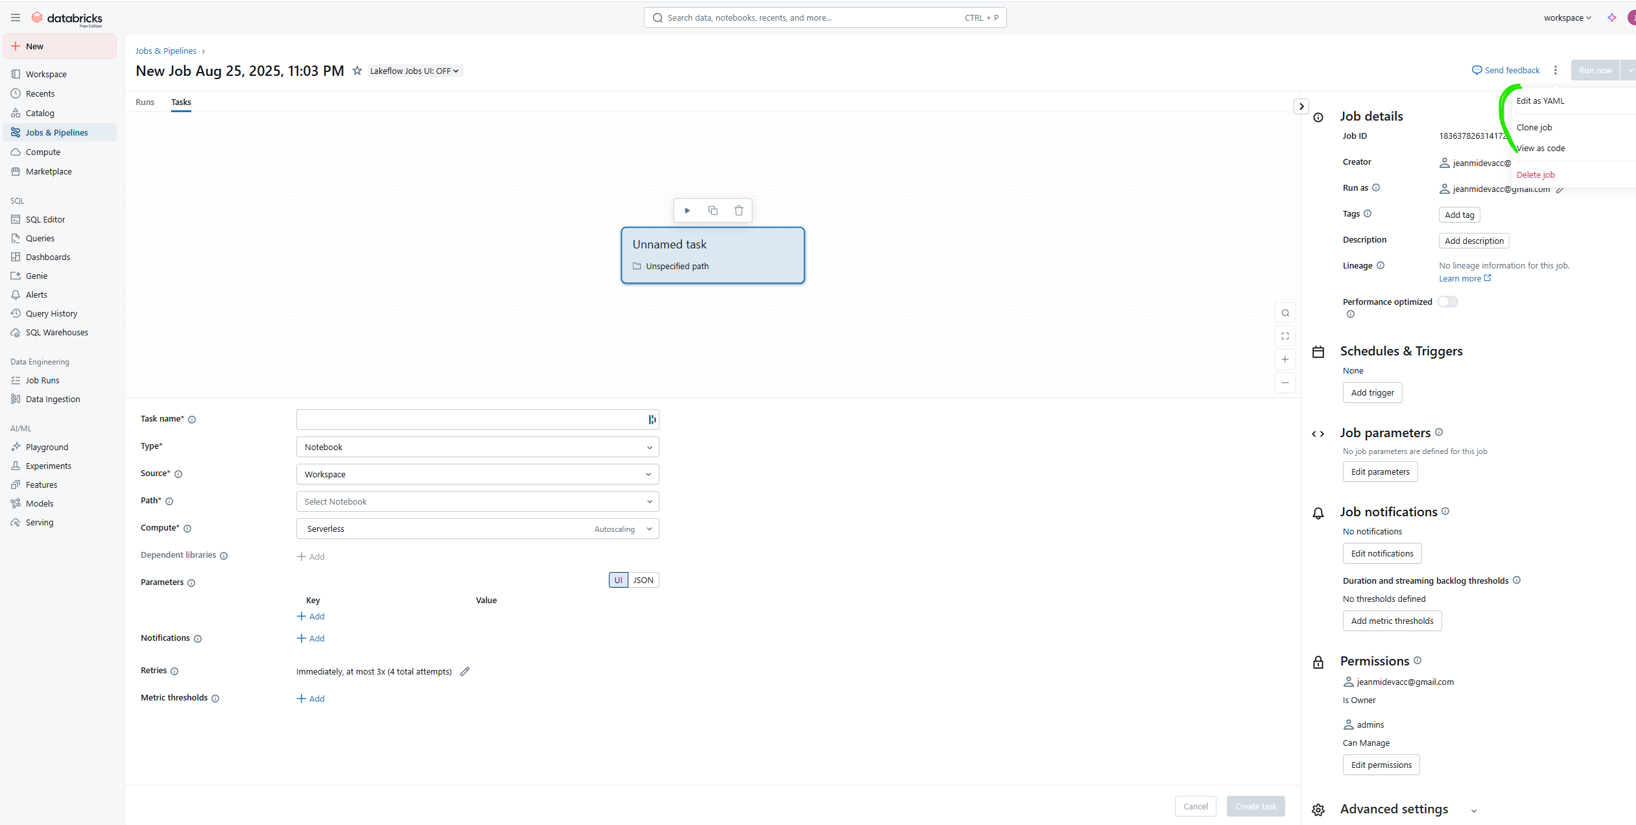The width and height of the screenshot is (1636, 825).
Task: Switch to the Runs tab
Action: pos(145,102)
